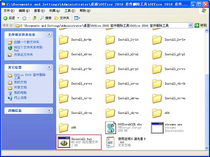Expand the address bar dropdown arrow

pos(190,25)
